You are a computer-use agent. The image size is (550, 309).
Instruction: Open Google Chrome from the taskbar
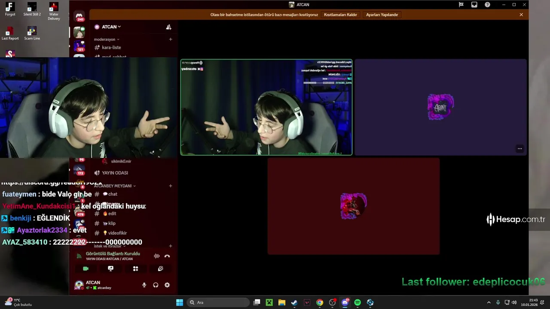pyautogui.click(x=320, y=303)
